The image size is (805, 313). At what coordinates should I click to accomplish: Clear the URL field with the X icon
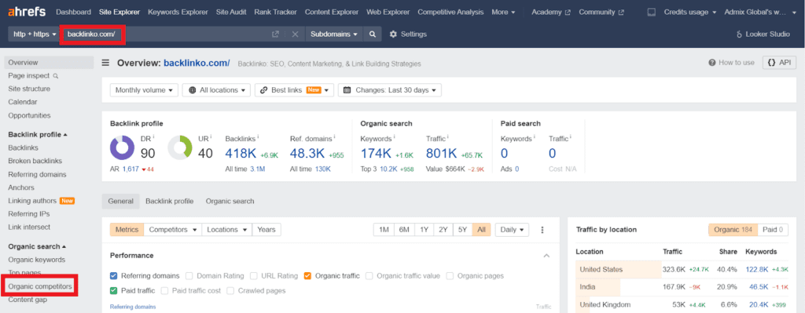(296, 35)
